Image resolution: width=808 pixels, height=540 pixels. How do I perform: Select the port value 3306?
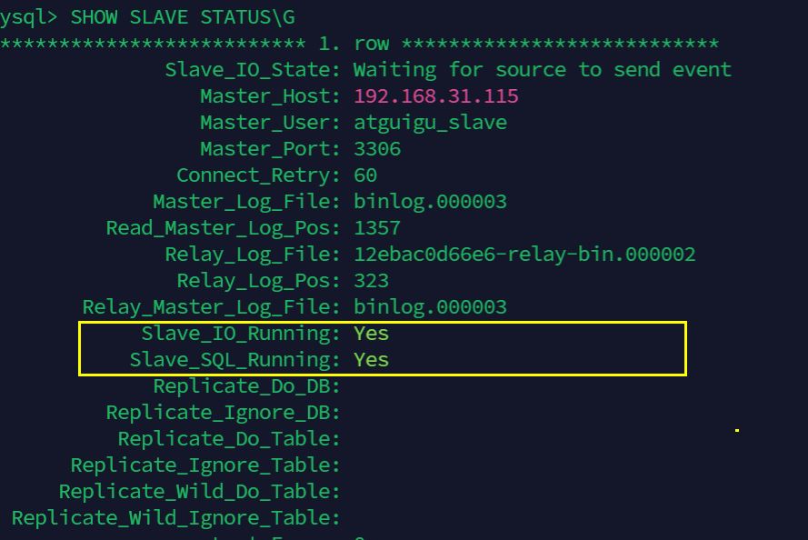[x=377, y=149]
